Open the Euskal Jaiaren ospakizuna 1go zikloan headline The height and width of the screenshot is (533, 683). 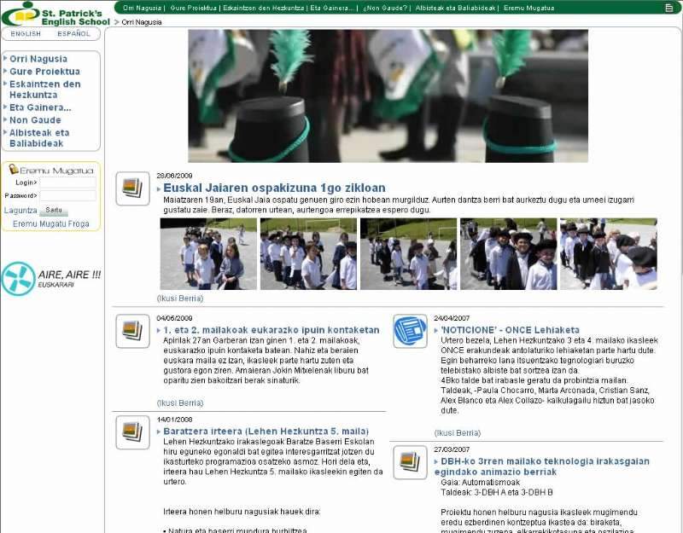274,188
